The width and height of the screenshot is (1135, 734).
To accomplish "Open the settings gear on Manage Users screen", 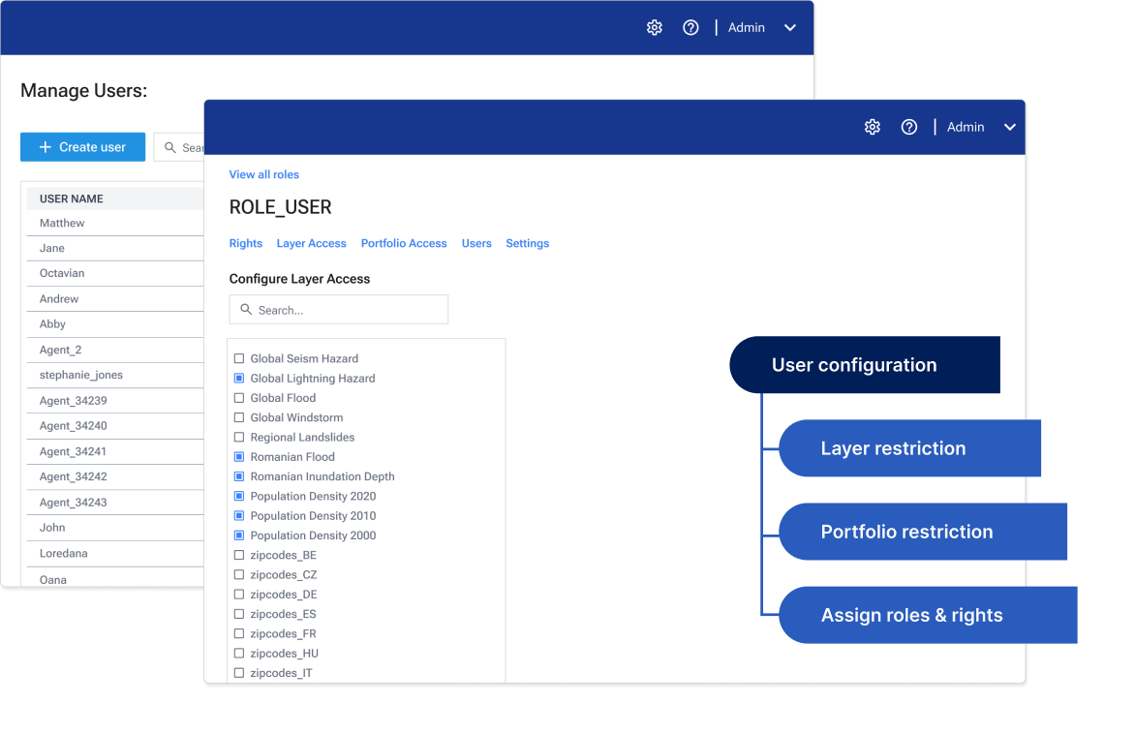I will (x=654, y=27).
